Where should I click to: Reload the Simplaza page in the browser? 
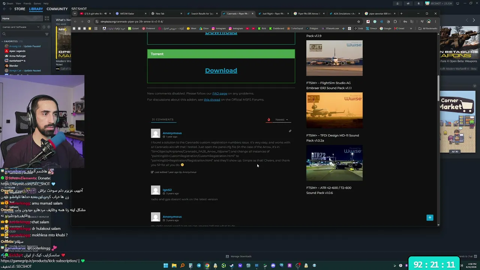pos(88,21)
